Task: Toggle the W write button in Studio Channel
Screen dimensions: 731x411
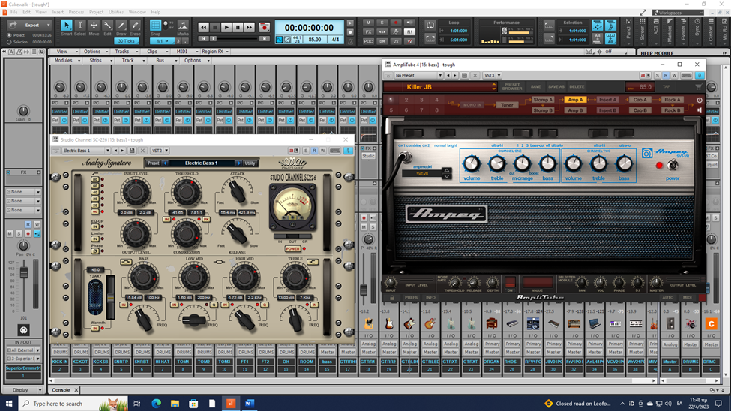Action: point(322,151)
